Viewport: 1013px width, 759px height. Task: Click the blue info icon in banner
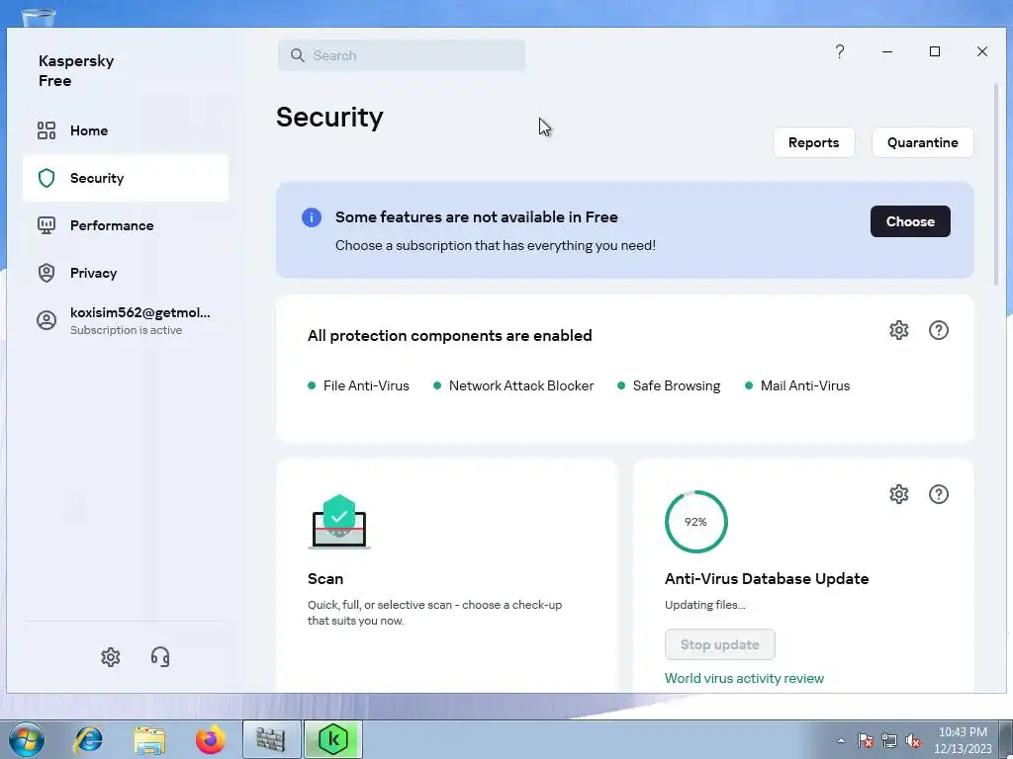[312, 217]
